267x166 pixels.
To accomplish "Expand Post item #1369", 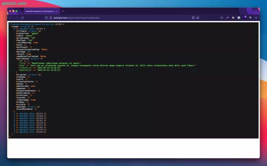I will (x=45, y=132).
